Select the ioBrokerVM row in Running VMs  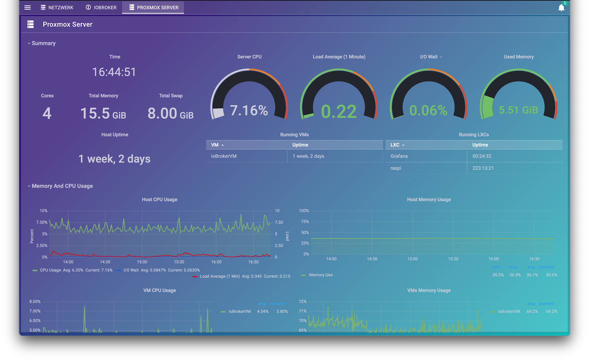294,156
